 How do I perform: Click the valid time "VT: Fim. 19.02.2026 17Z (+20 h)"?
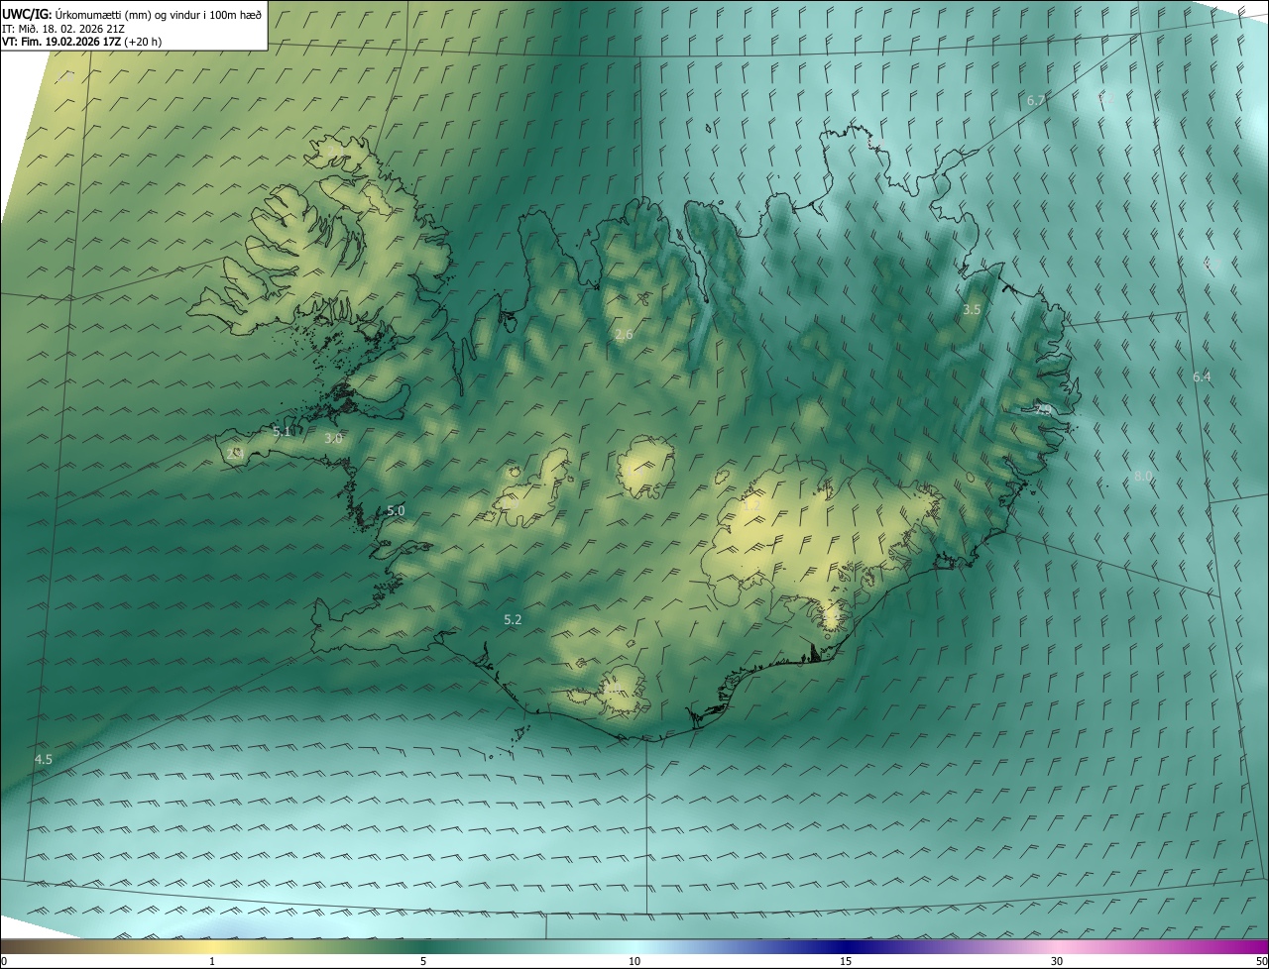tap(81, 42)
